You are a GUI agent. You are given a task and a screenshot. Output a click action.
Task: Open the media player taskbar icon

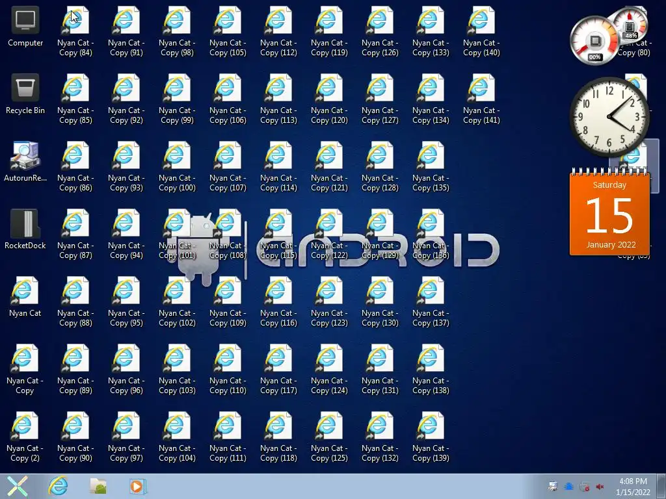[137, 486]
